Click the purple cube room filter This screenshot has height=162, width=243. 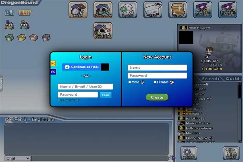46,38
